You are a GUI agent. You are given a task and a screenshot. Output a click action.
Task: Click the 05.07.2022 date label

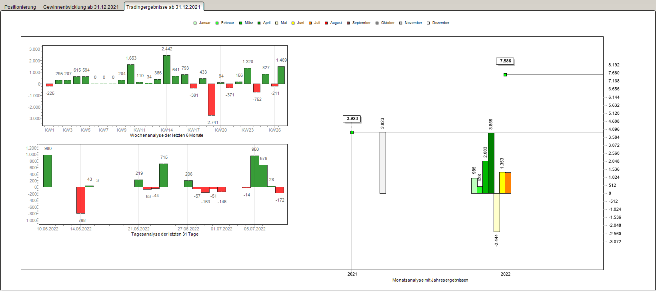(x=255, y=229)
